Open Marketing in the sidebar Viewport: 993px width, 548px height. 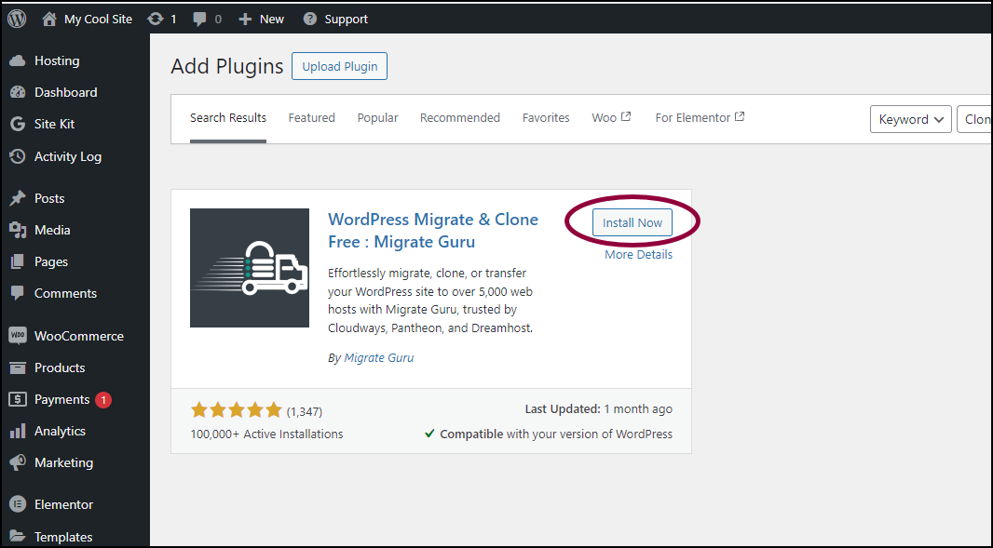coord(63,462)
